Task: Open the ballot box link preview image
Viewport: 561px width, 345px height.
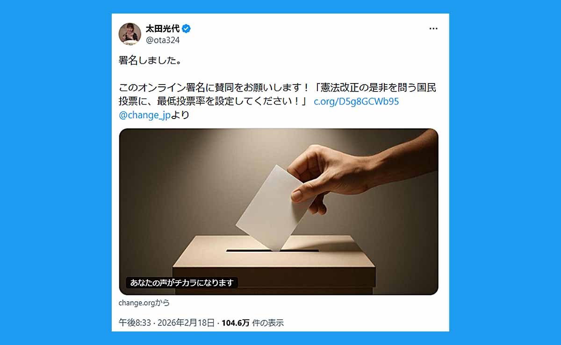Action: [279, 211]
